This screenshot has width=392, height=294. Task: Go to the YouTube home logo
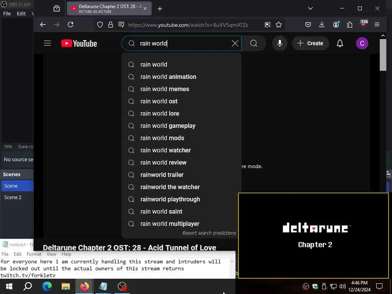(79, 44)
